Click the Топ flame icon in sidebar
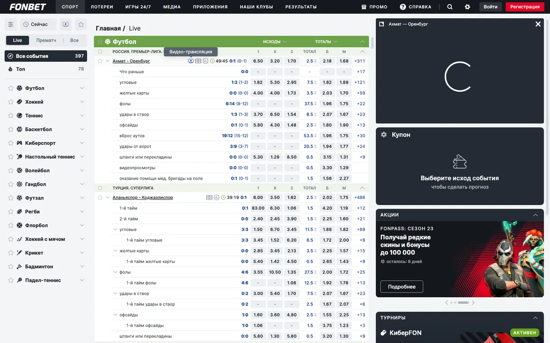Viewport: 550px width, 343px height. tap(11, 69)
